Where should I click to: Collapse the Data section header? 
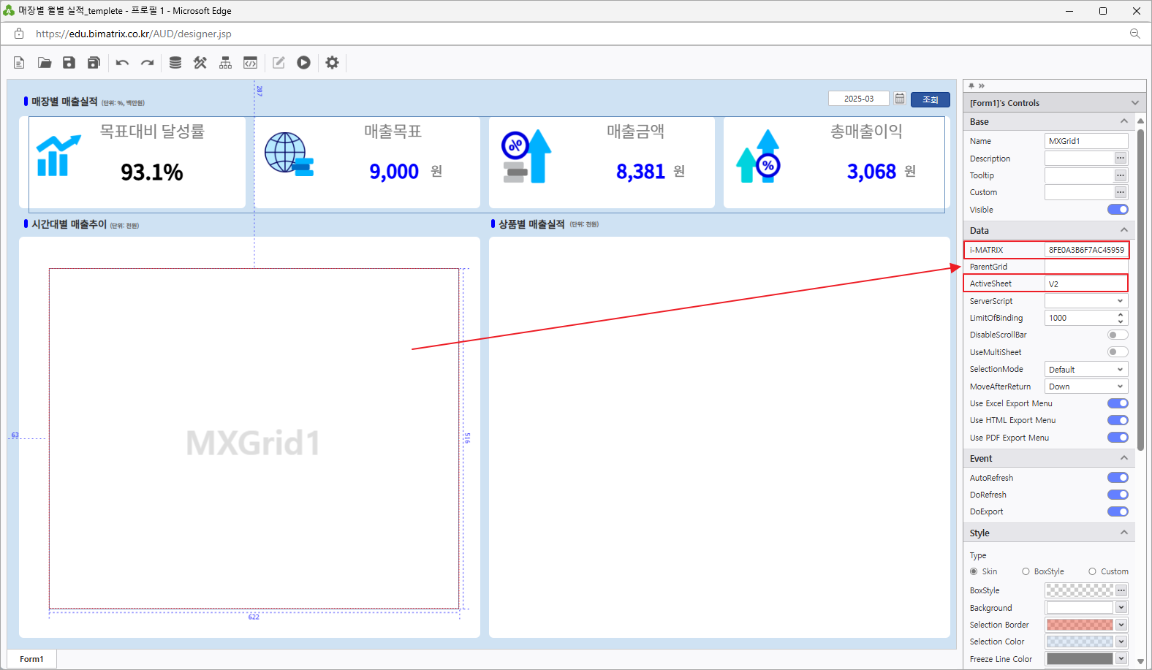click(1123, 230)
